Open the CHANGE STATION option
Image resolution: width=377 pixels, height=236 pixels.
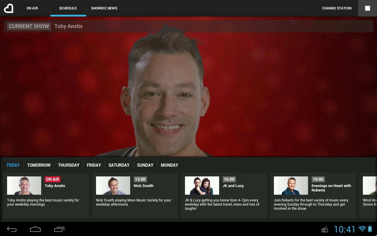(337, 8)
